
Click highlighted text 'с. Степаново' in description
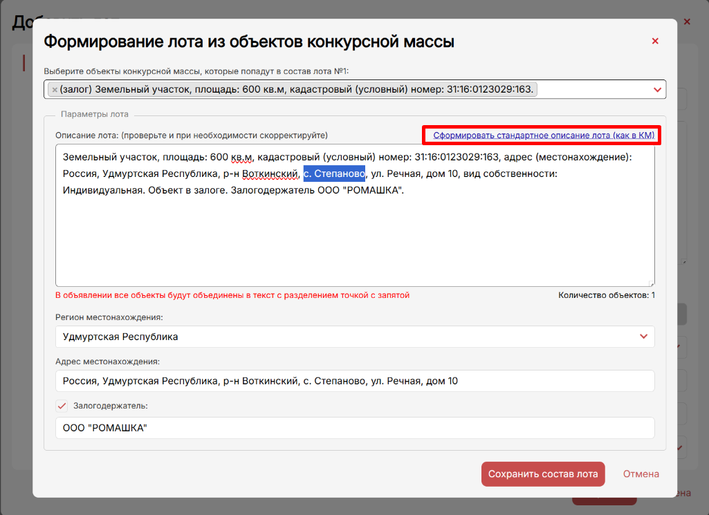coord(334,174)
